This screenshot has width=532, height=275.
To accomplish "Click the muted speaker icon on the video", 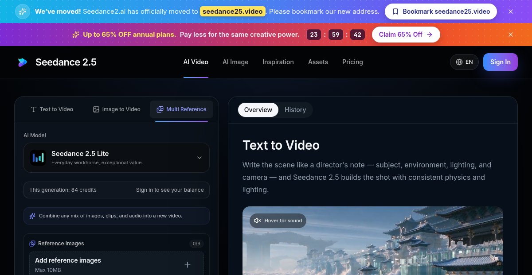I will pos(258,221).
